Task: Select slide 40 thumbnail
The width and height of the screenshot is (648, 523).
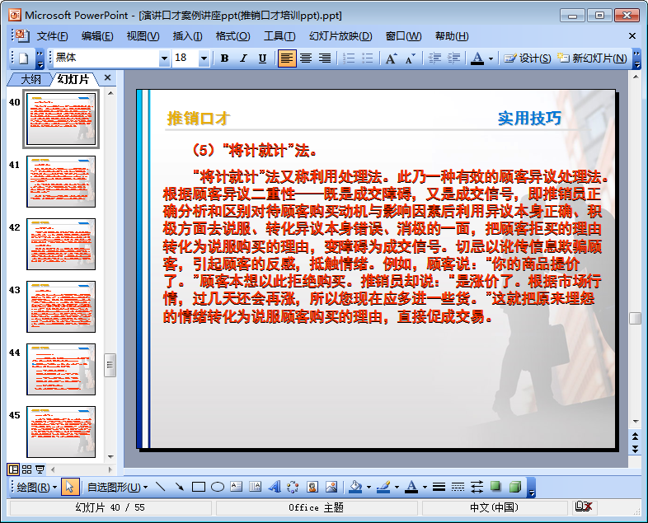Action: (61, 119)
